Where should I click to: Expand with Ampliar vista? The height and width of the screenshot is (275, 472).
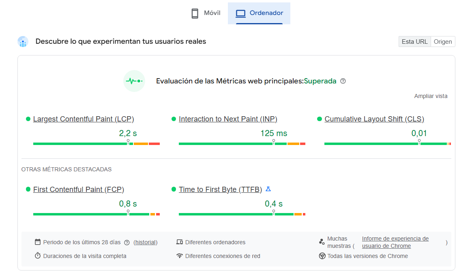[x=431, y=96]
